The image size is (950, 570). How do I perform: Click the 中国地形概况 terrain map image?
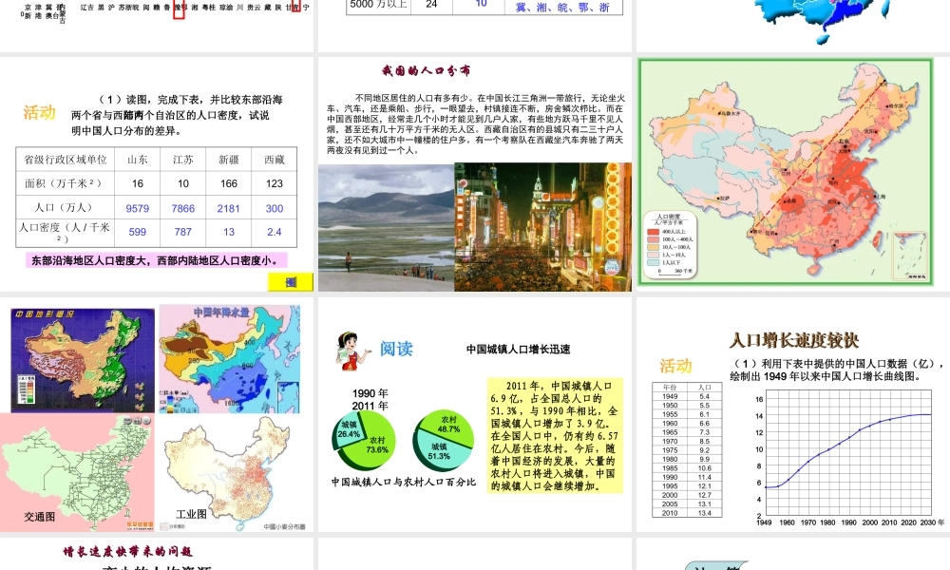(x=83, y=360)
